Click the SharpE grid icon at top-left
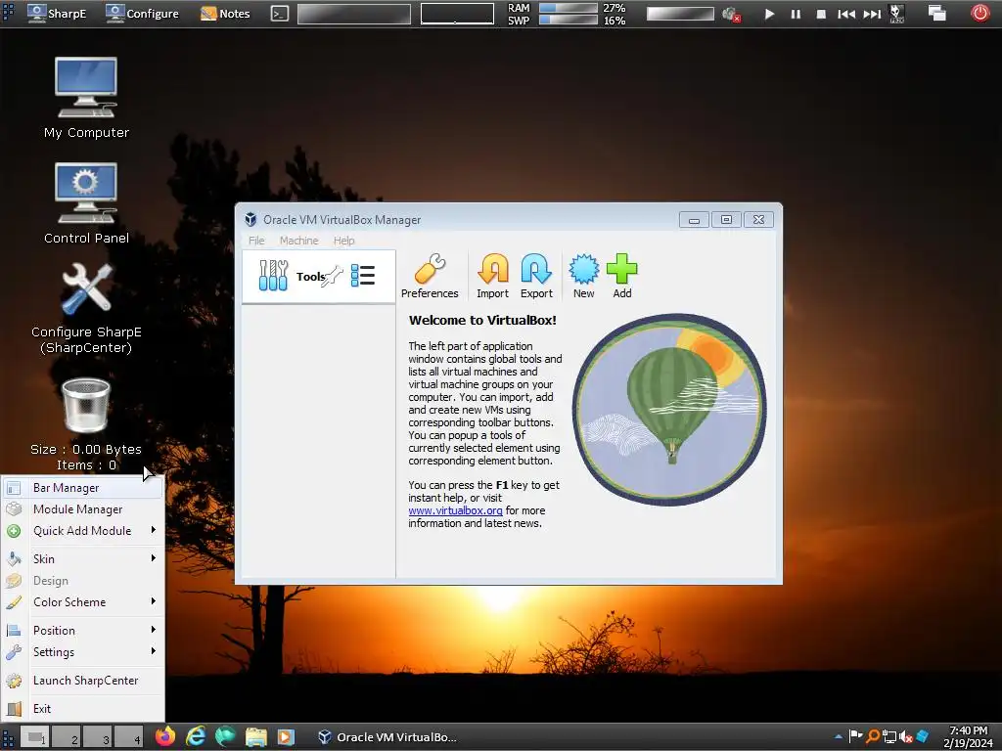 pos(8,14)
